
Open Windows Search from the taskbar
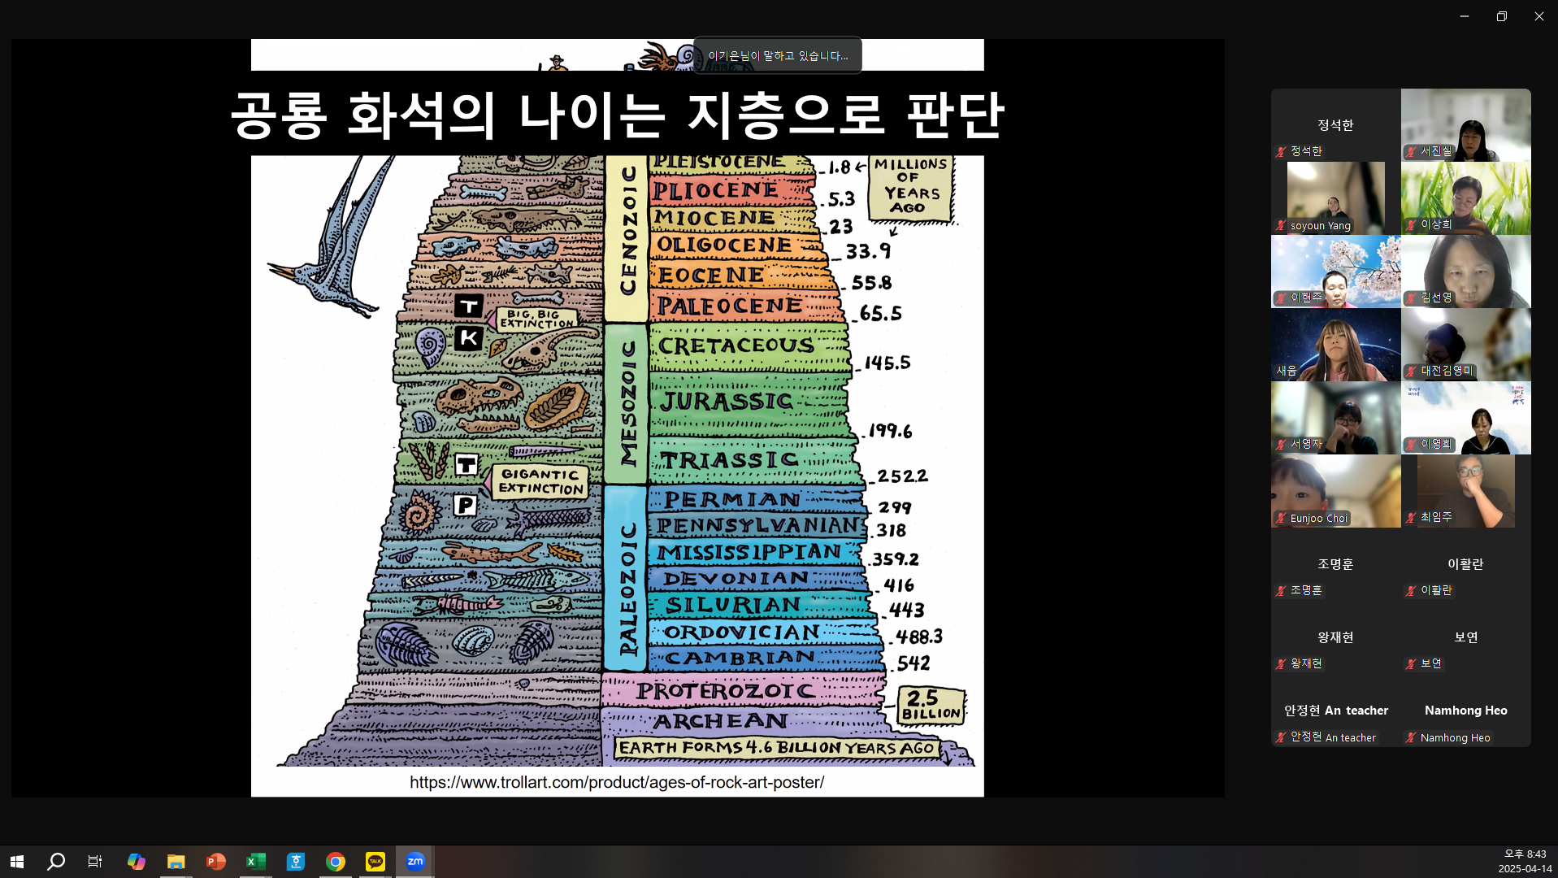coord(56,862)
